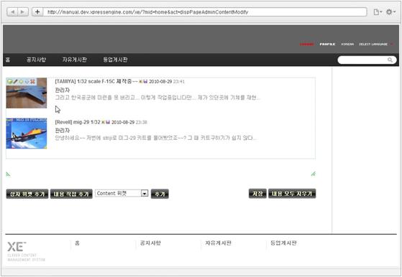The width and height of the screenshot is (402, 277).
Task: Click the star icon next to F-15C title
Action: click(x=140, y=82)
